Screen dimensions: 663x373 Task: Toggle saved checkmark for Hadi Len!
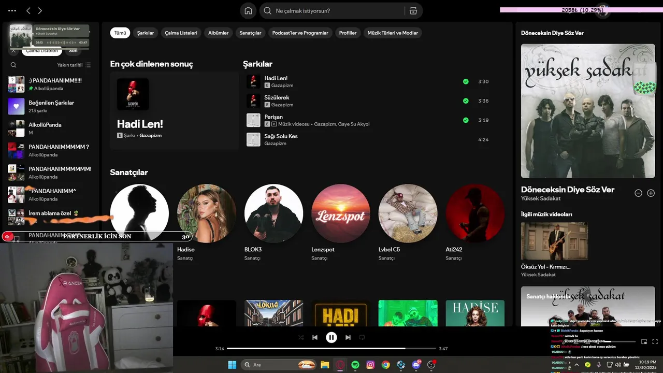(466, 82)
